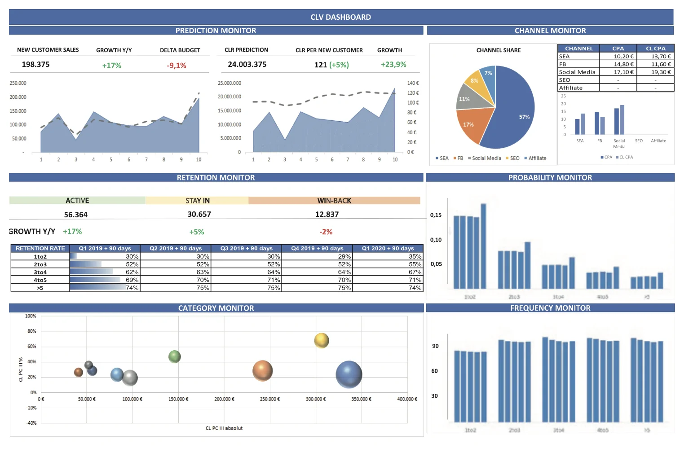Click the 10,20 € CPA cell for SEA

pos(618,57)
